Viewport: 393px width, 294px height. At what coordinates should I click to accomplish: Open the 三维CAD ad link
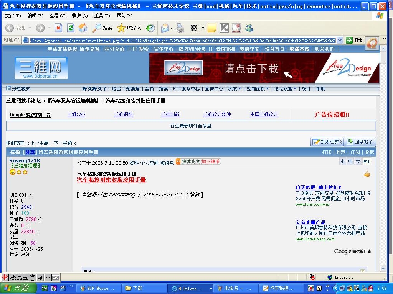[76, 114]
